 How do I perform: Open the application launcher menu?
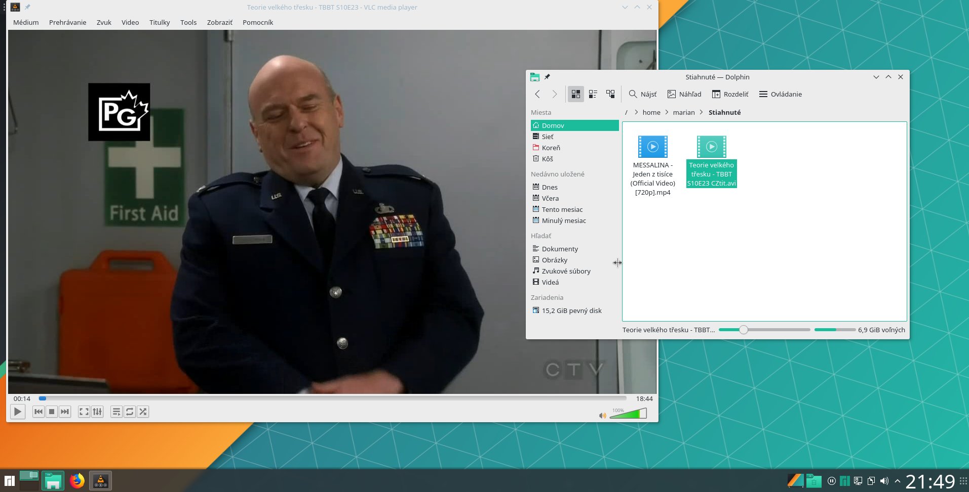9,481
